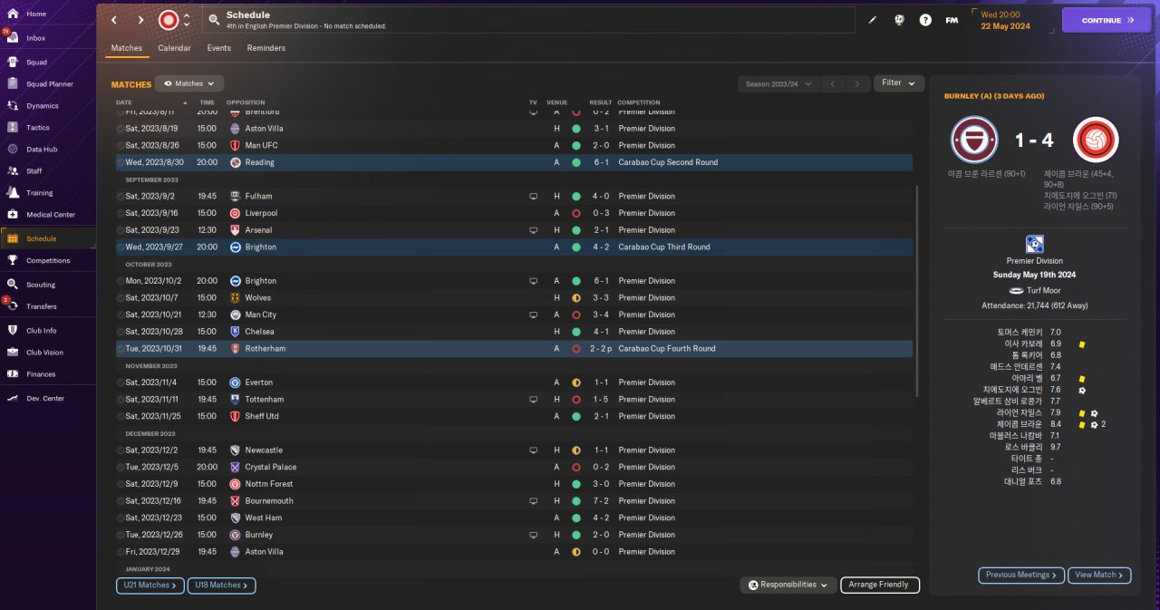Click the club switcher up/down arrows
Viewport: 1160px width, 610px height.
point(187,20)
